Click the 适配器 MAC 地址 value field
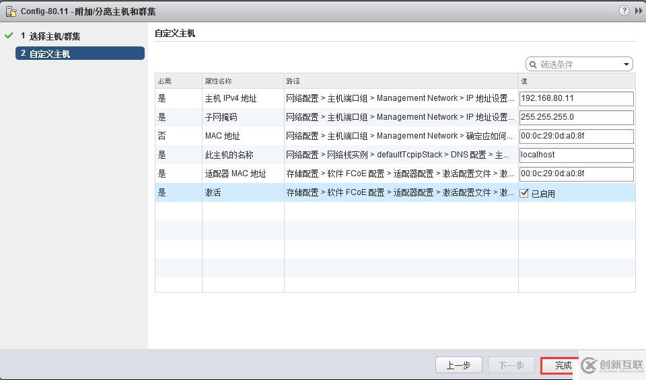The image size is (646, 380). point(577,174)
